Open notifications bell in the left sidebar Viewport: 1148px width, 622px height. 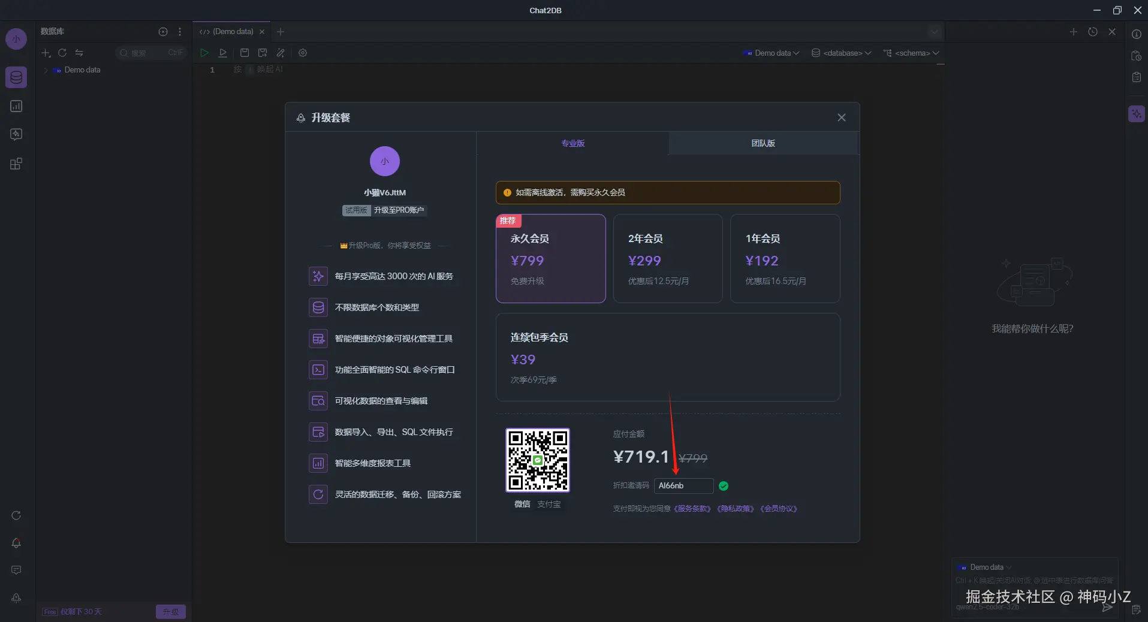pos(16,543)
